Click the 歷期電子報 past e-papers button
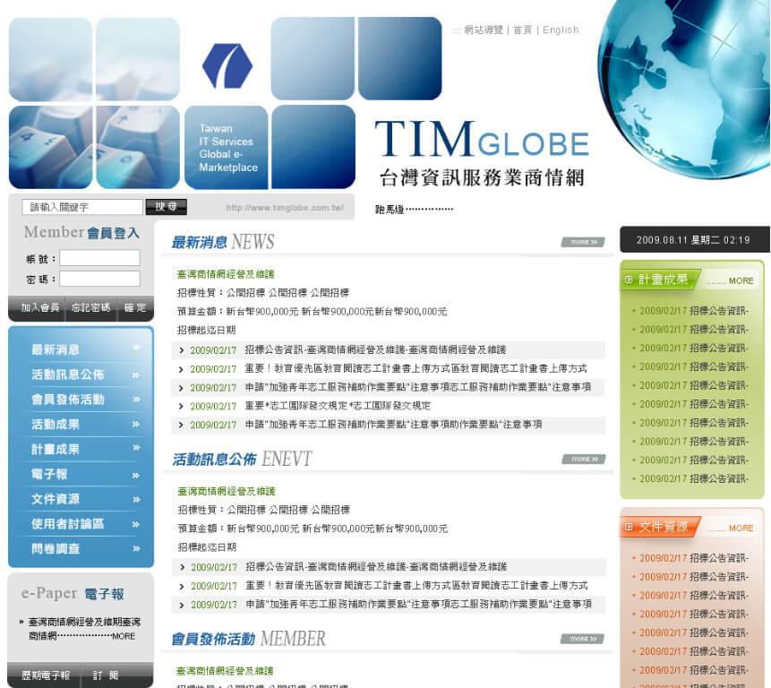 click(x=46, y=675)
